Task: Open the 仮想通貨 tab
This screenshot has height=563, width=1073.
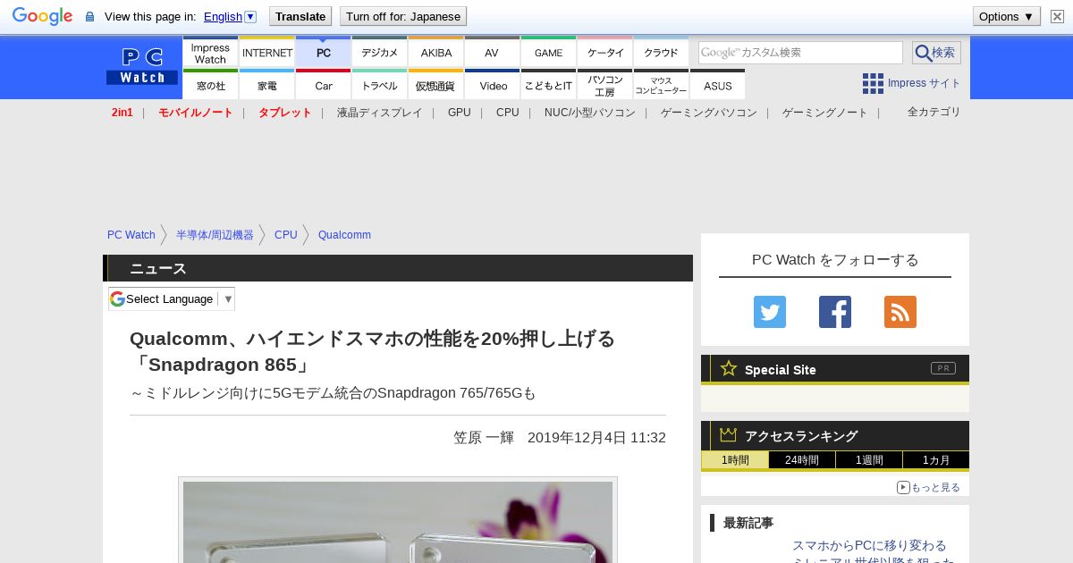Action: coord(436,85)
